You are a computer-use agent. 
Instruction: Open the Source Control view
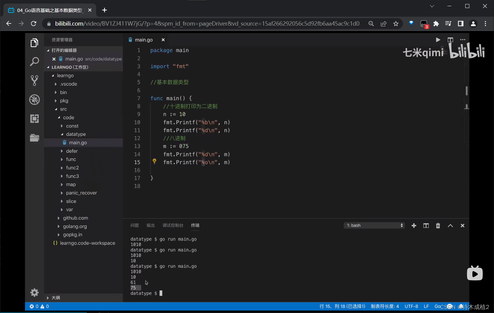(x=34, y=81)
